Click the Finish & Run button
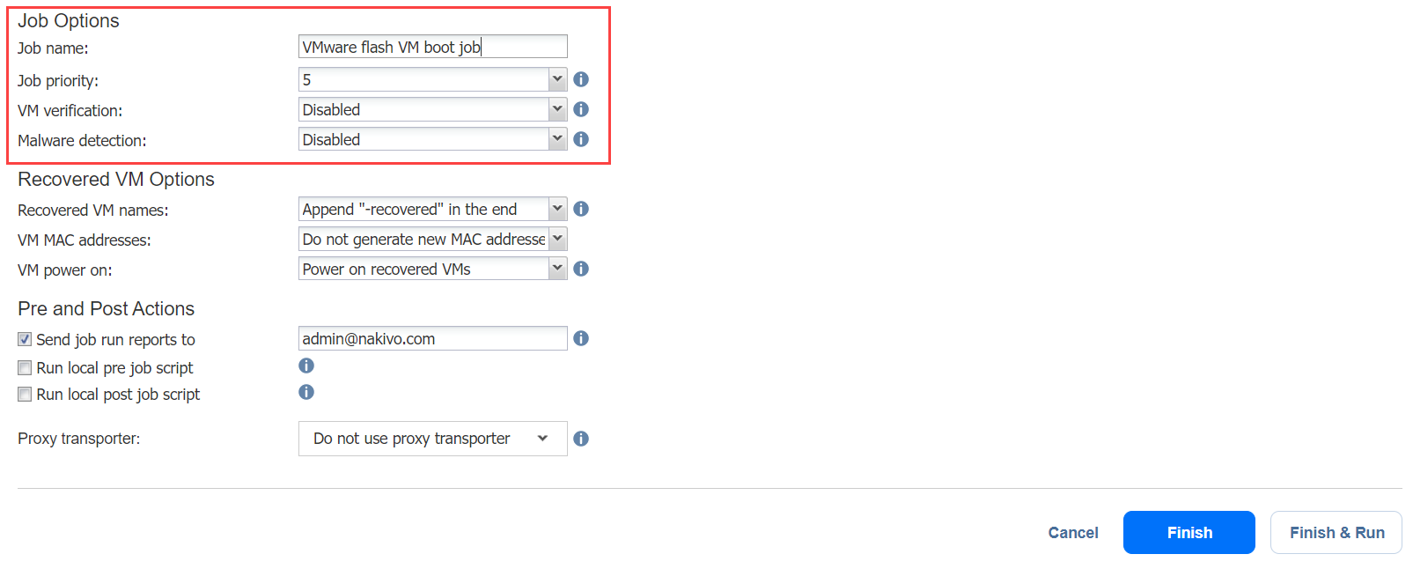The height and width of the screenshot is (569, 1413). pyautogui.click(x=1336, y=532)
